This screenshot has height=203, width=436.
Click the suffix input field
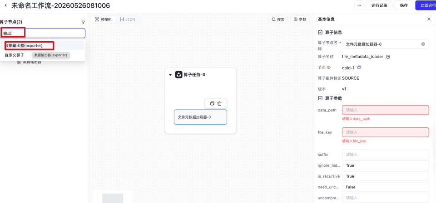pyautogui.click(x=386, y=155)
